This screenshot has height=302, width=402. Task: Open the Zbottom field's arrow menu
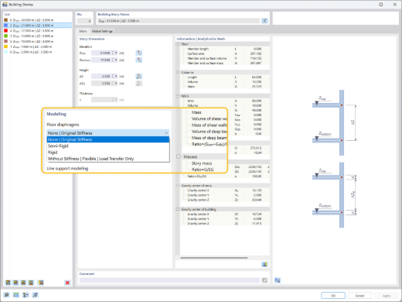pyautogui.click(x=116, y=60)
